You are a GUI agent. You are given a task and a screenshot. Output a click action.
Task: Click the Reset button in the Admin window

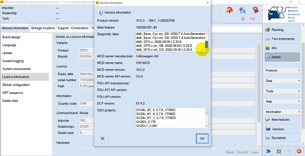[x=230, y=152]
